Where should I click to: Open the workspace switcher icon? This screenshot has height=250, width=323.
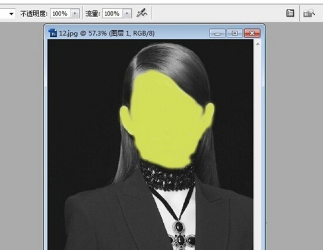(x=309, y=14)
